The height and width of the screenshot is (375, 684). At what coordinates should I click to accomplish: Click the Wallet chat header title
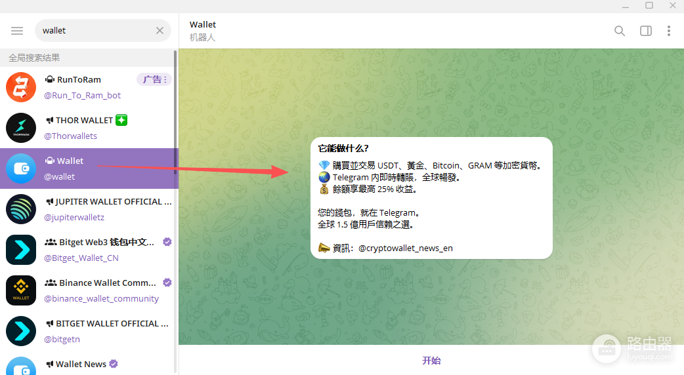(x=203, y=24)
